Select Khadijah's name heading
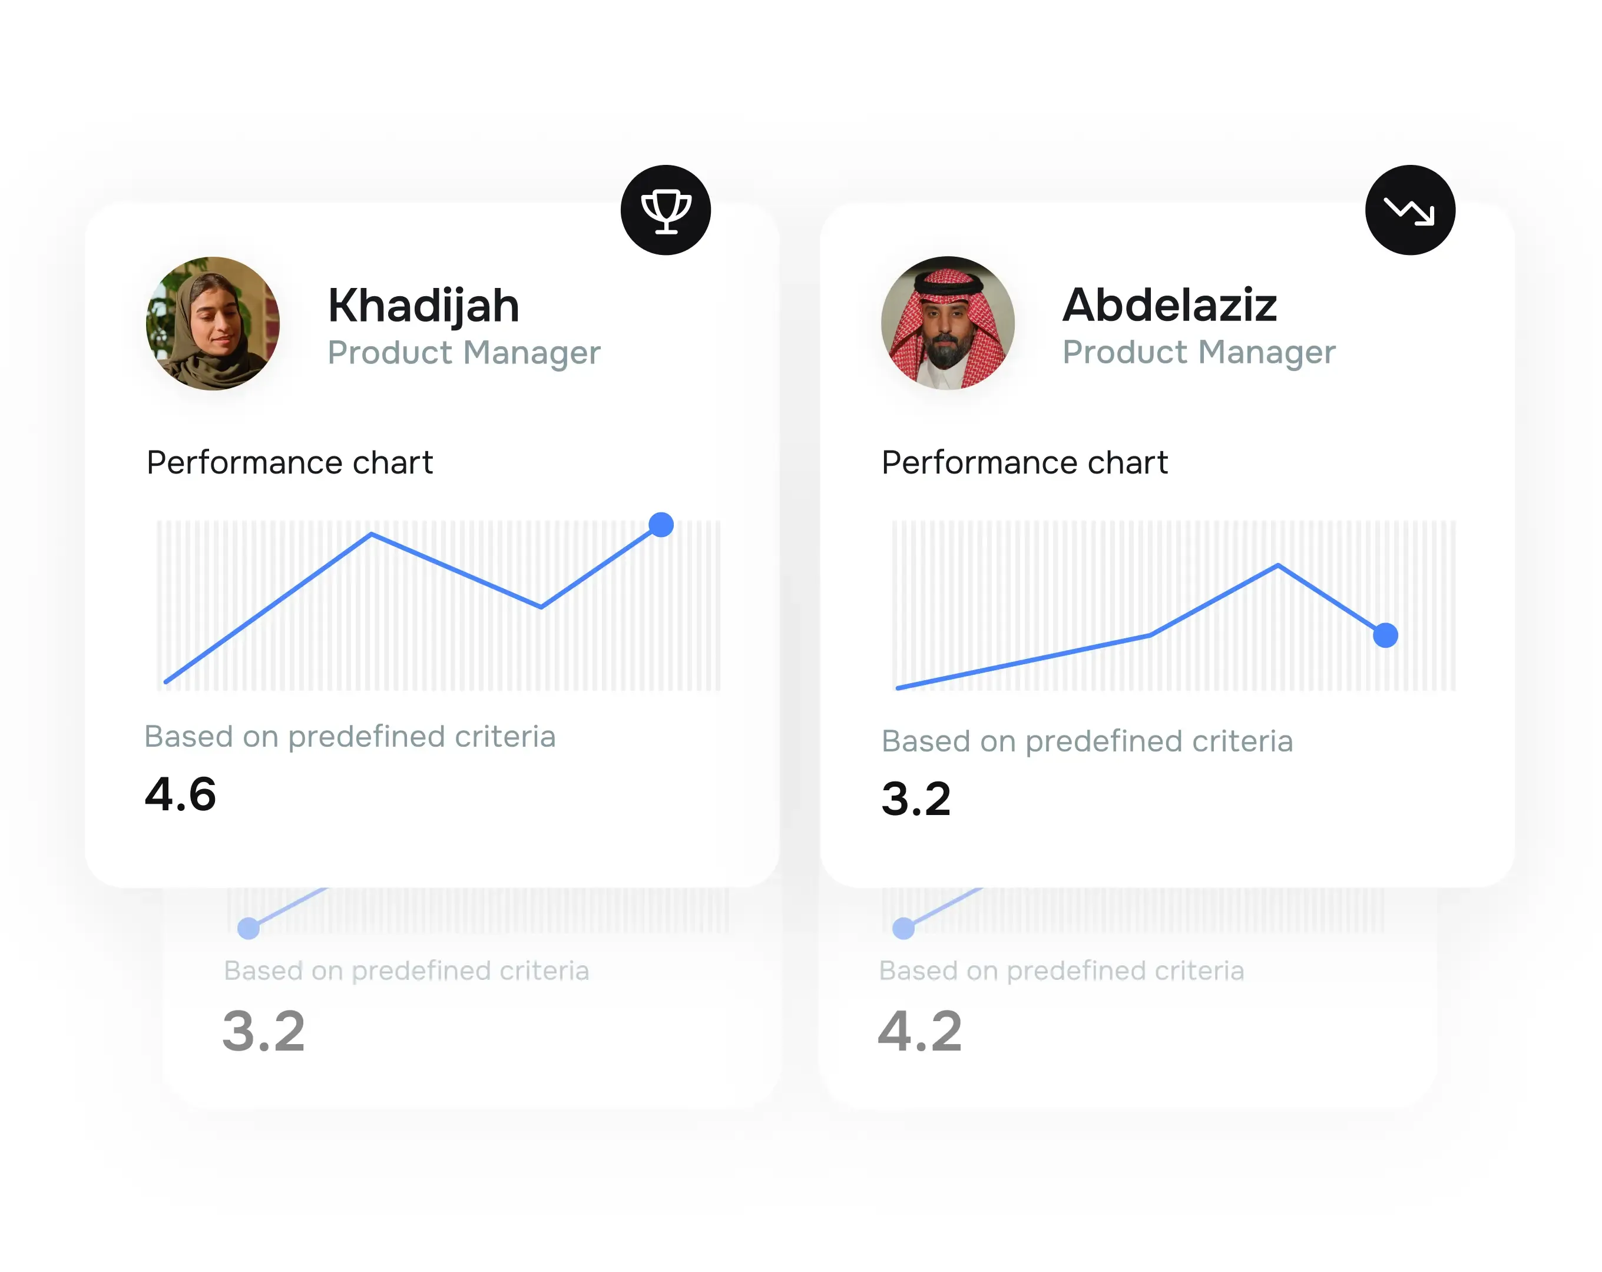1602x1272 pixels. tap(423, 304)
